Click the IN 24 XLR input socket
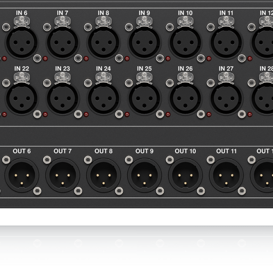Screen dimensions: 273x273 104,99
